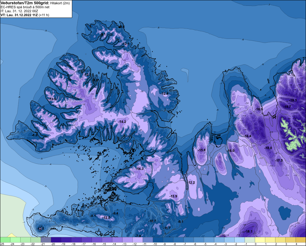Click the orange-yellow legend swatch right of 4
This screenshot has height=246, width=306.
301,240
